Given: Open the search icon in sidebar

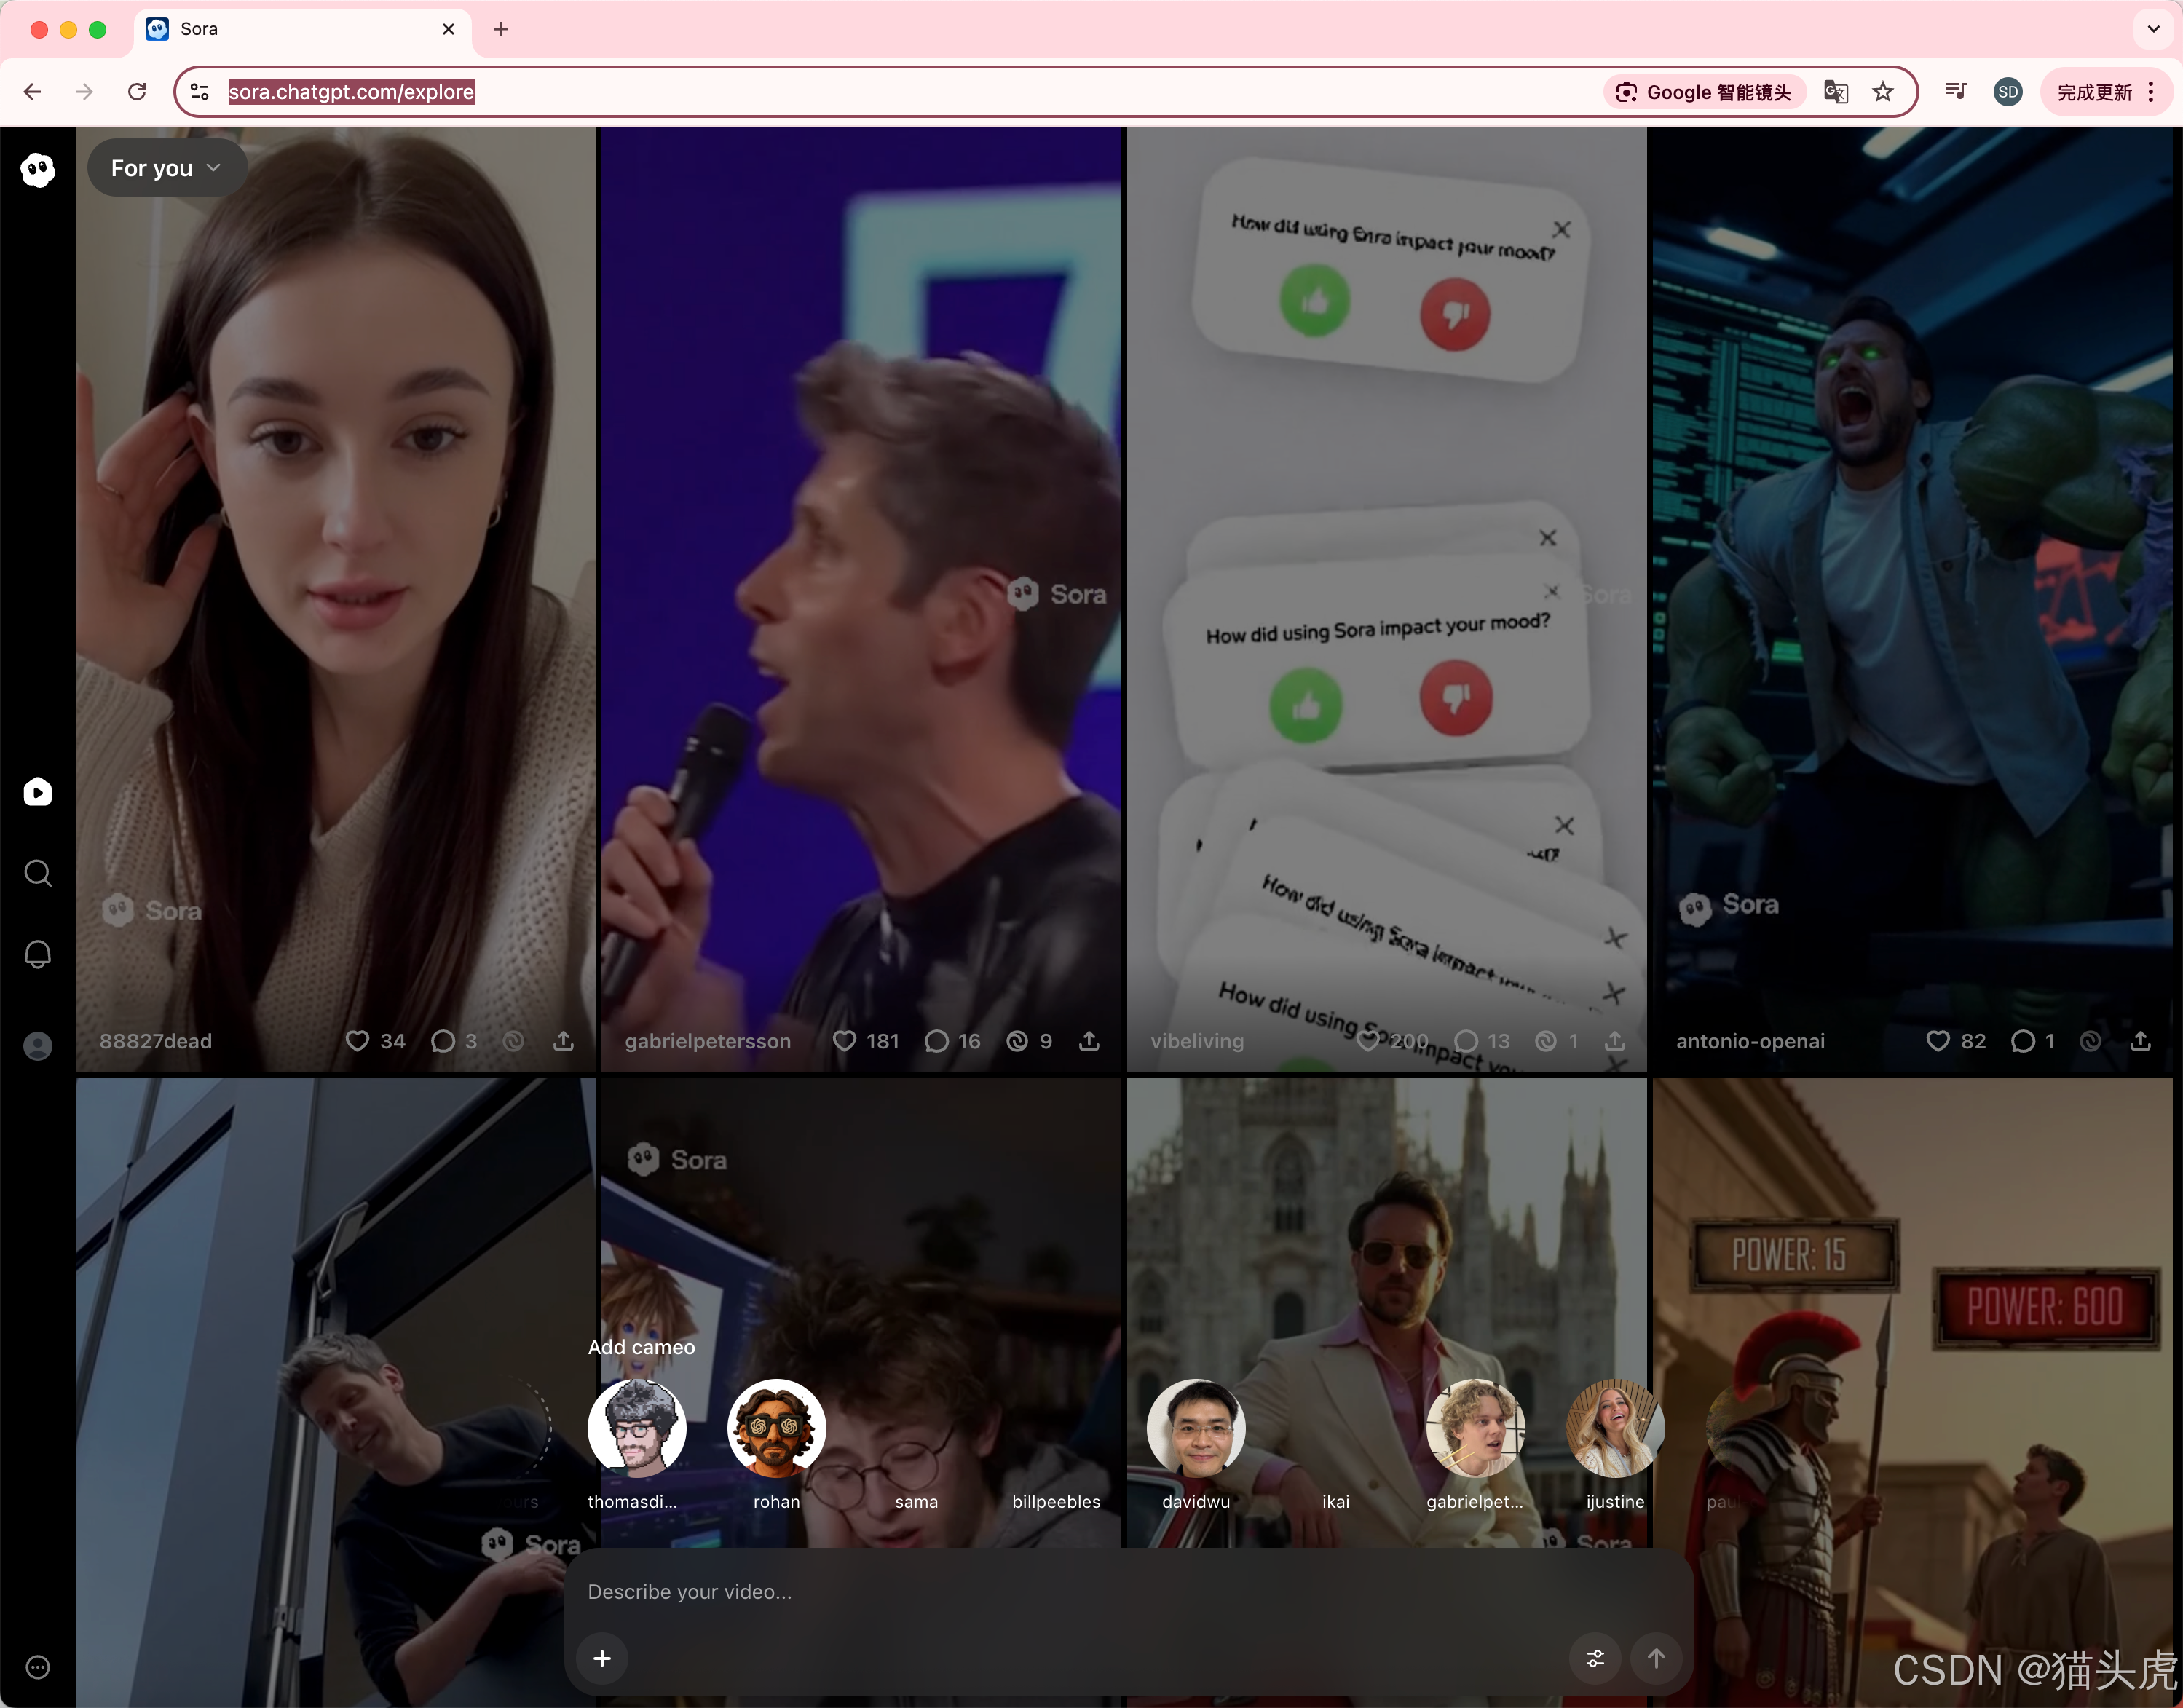Looking at the screenshot, I should (38, 873).
